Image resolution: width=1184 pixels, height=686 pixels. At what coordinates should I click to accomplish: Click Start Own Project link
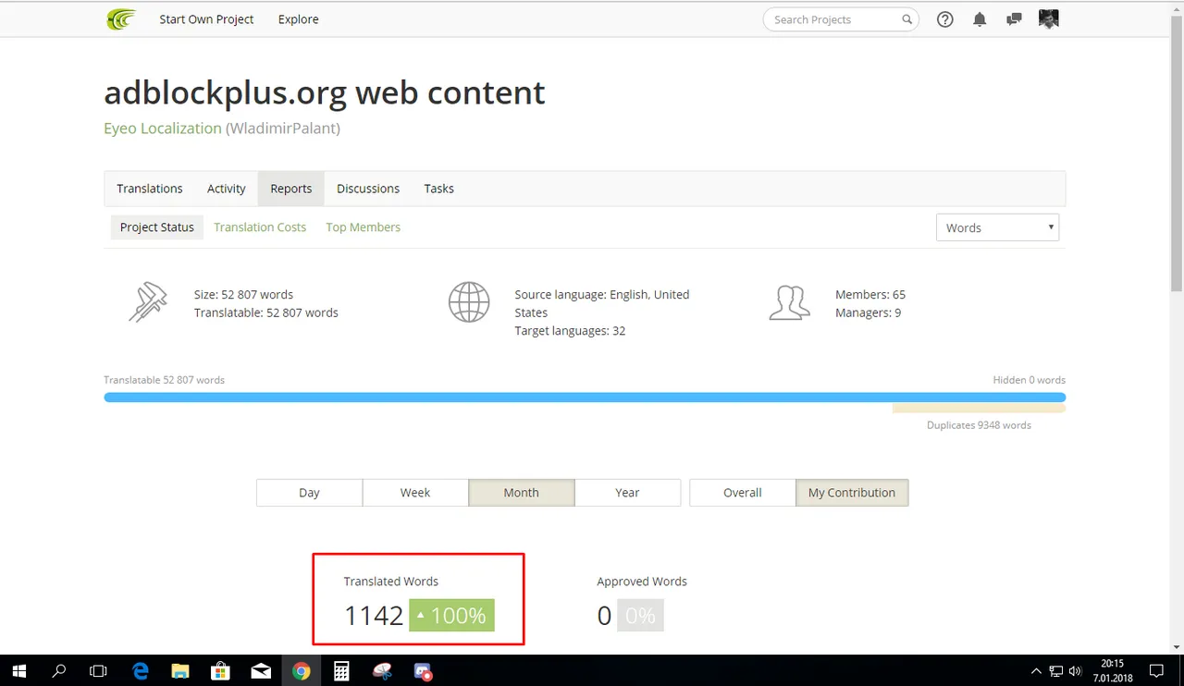tap(206, 19)
